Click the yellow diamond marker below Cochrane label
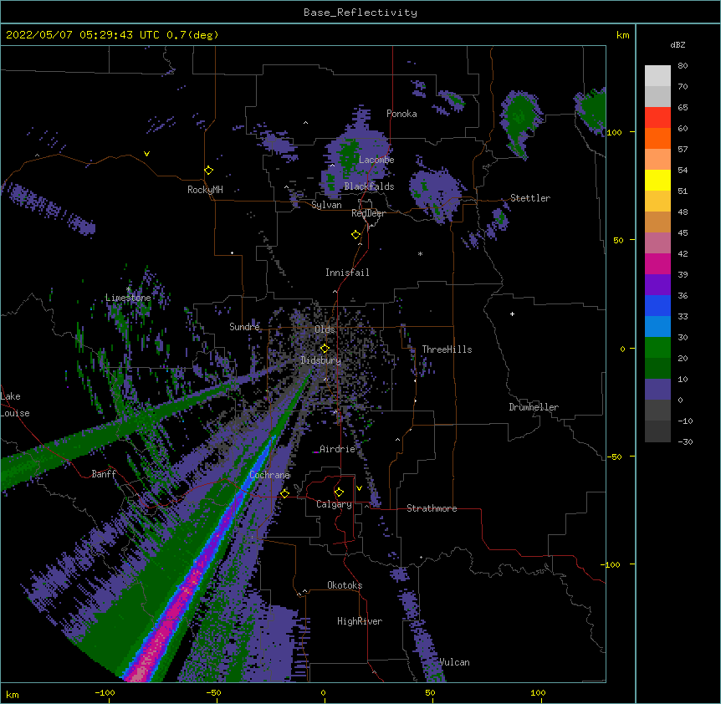Screen dimensions: 721x704 284,493
